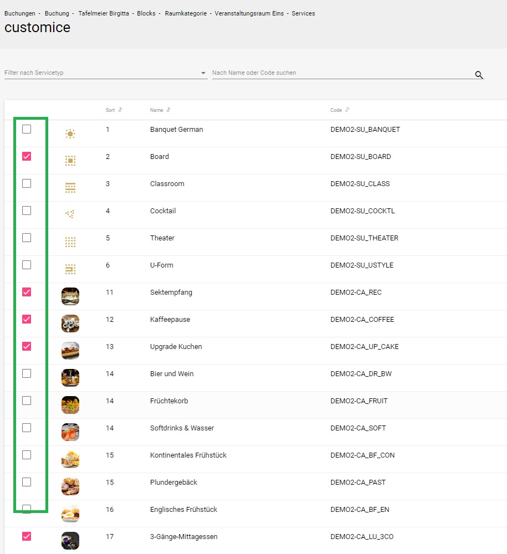Click the Theater layout icon

pos(70,242)
